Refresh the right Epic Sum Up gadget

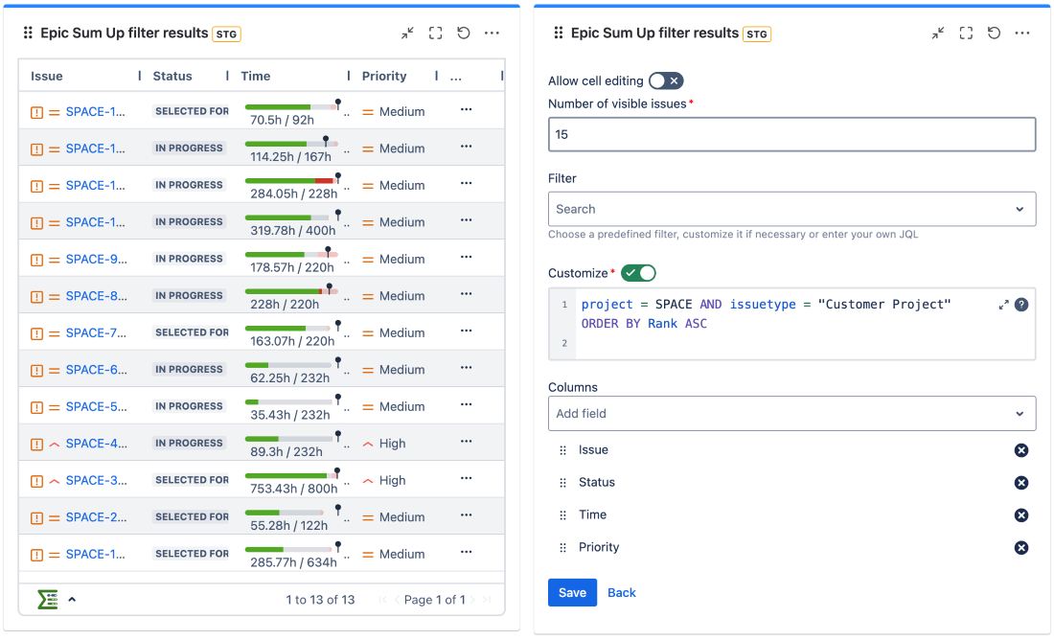pyautogui.click(x=994, y=33)
